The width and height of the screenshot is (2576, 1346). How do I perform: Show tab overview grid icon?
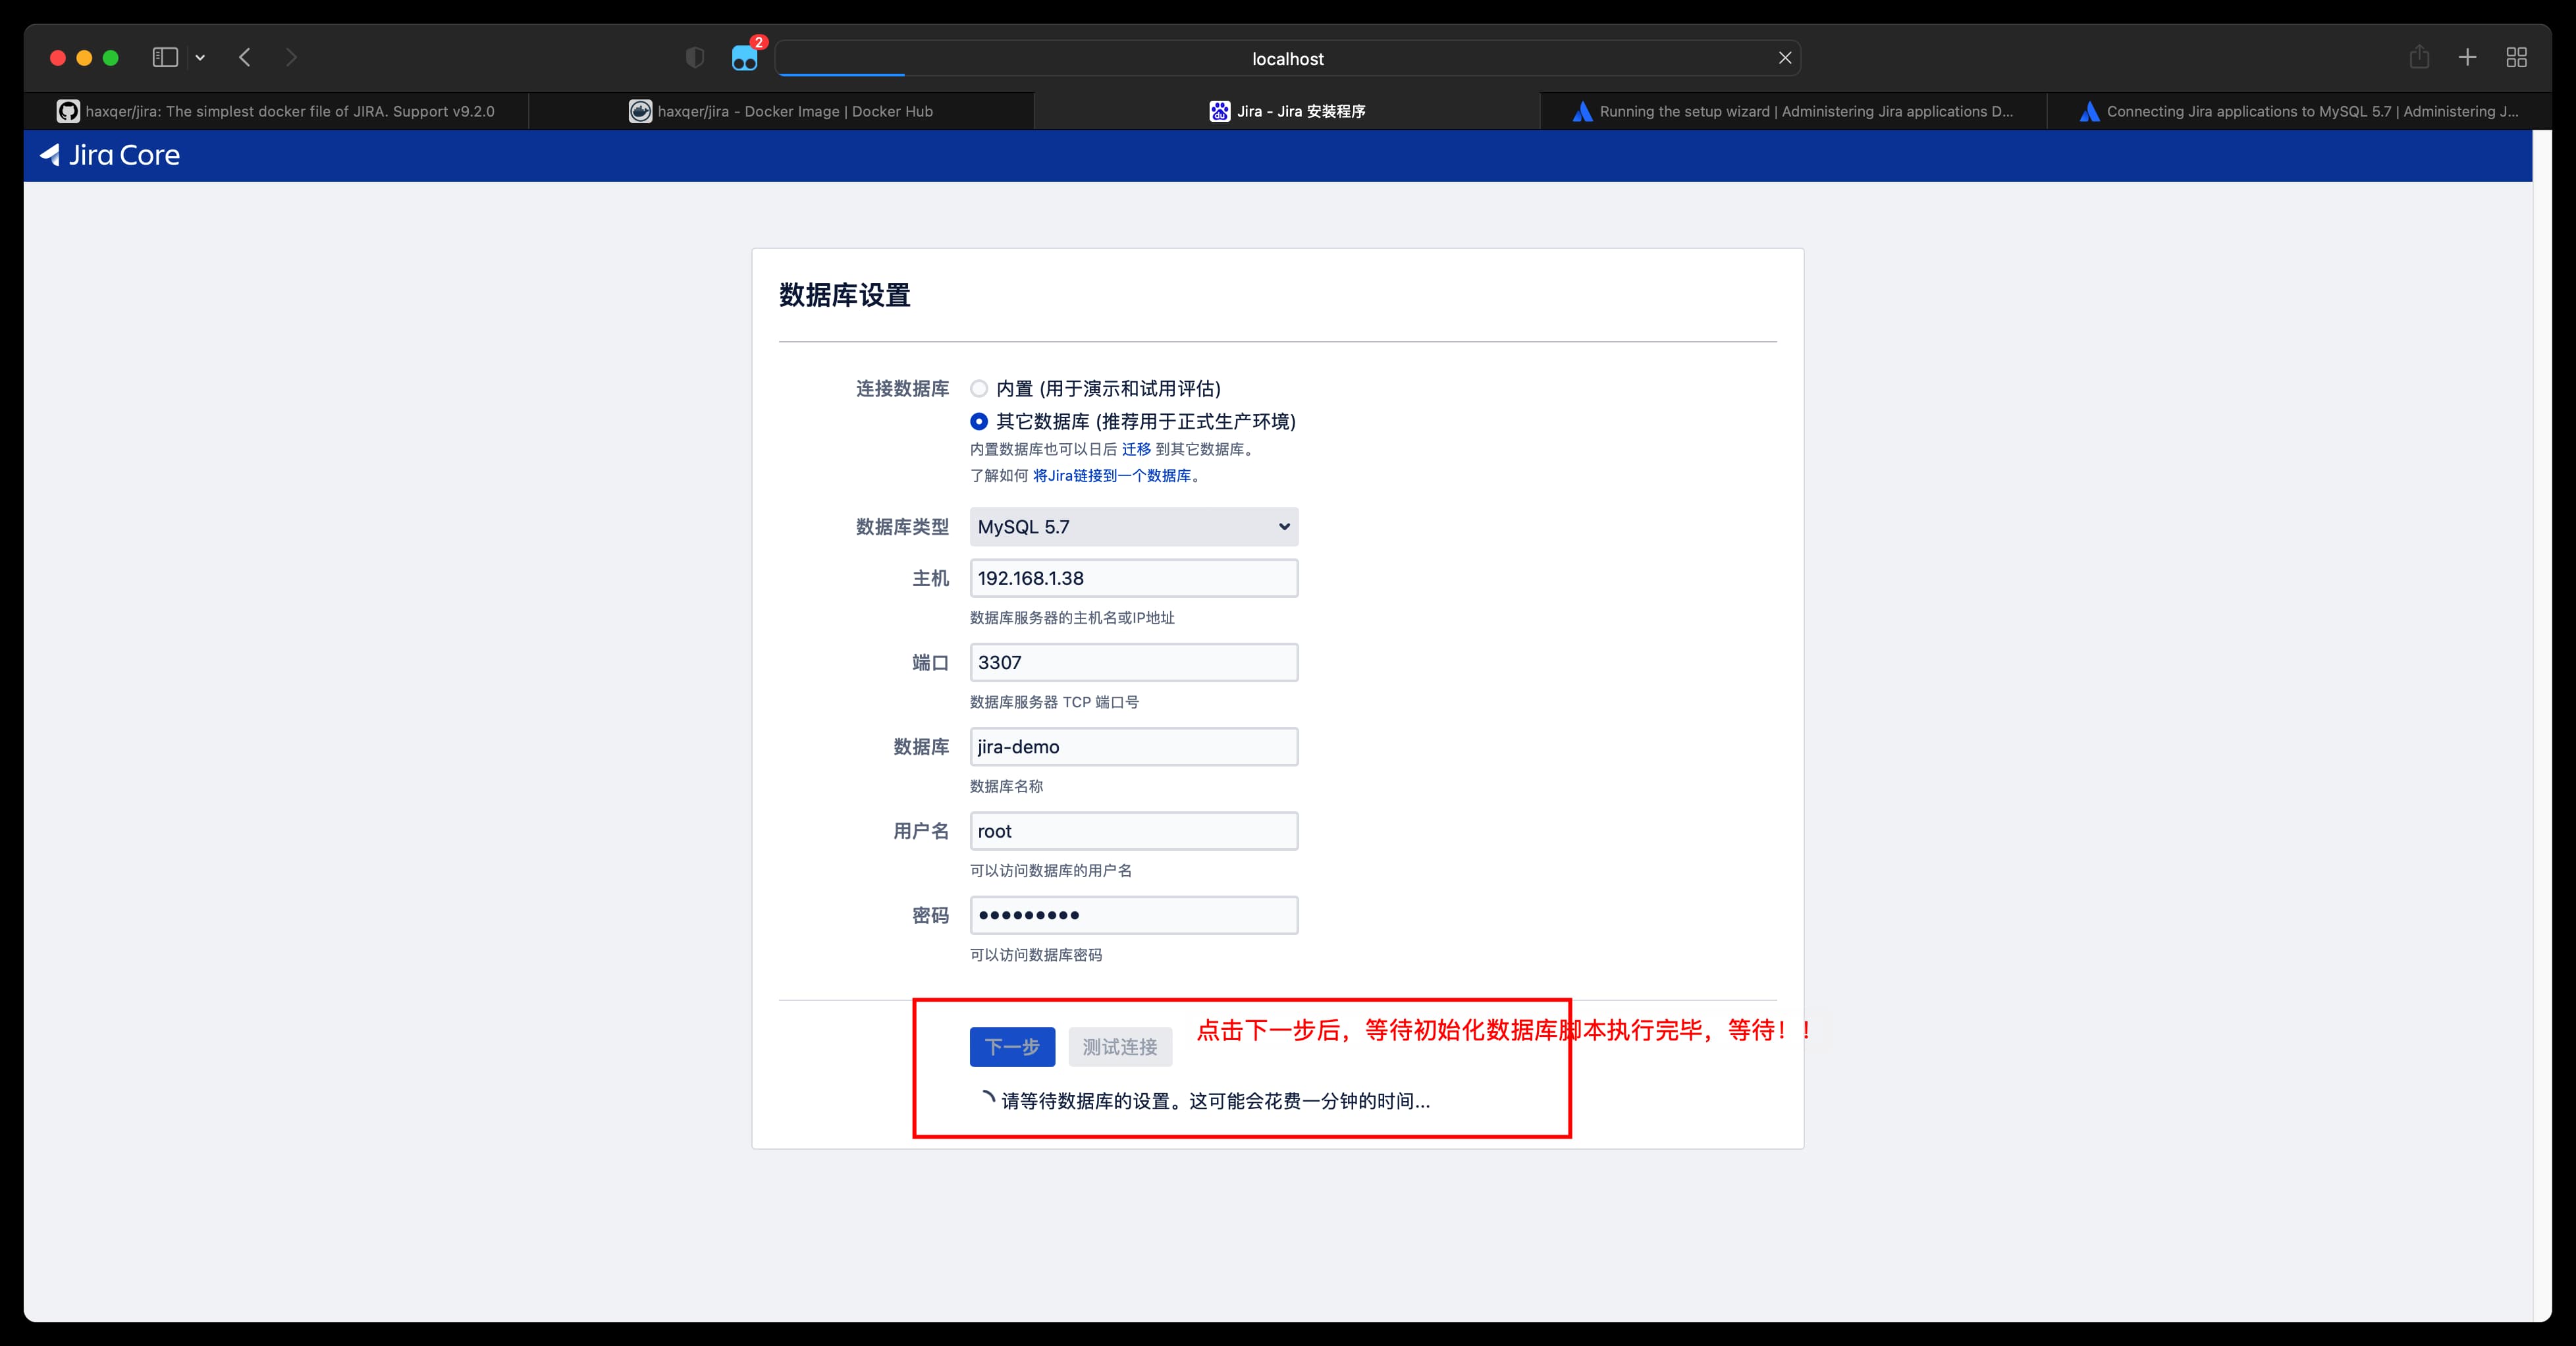[2517, 58]
